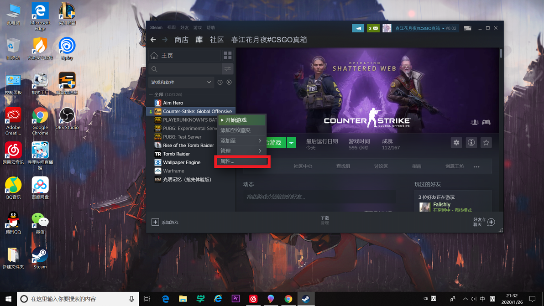Switch Steam to Big Picture mode icon

pos(467,28)
